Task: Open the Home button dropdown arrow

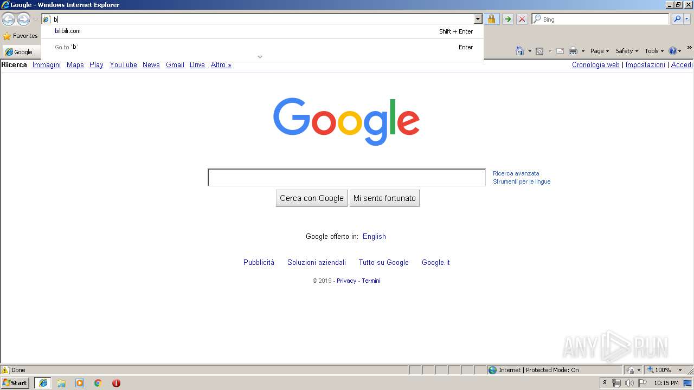Action: pos(530,51)
